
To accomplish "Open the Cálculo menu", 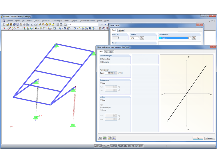I will click(x=37, y=21).
